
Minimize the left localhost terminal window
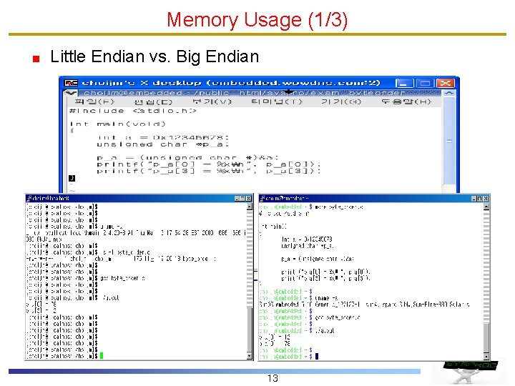(x=237, y=198)
